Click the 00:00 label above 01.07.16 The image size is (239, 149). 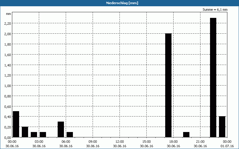pyautogui.click(x=227, y=142)
